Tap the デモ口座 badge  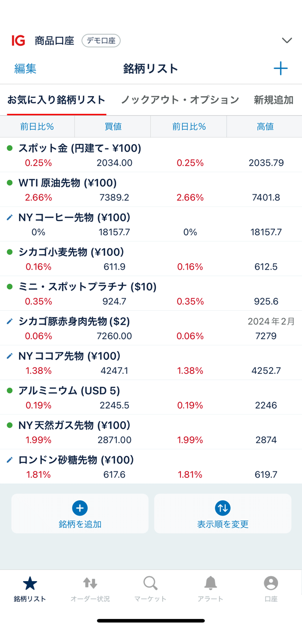[101, 41]
